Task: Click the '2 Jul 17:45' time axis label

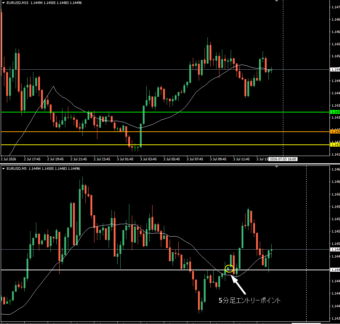Action: 32,159
